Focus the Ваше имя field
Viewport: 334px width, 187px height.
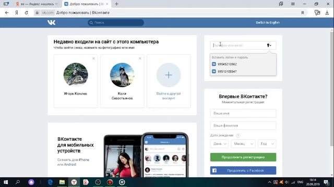click(x=243, y=113)
